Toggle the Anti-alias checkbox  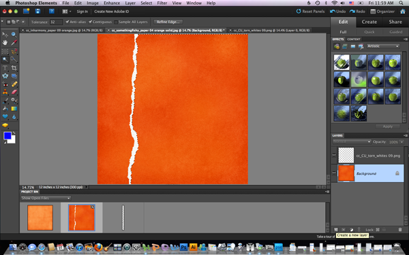(x=67, y=22)
